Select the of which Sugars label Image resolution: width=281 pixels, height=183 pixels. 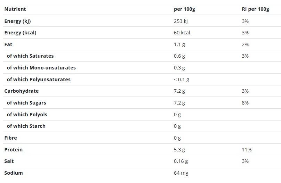(26, 103)
